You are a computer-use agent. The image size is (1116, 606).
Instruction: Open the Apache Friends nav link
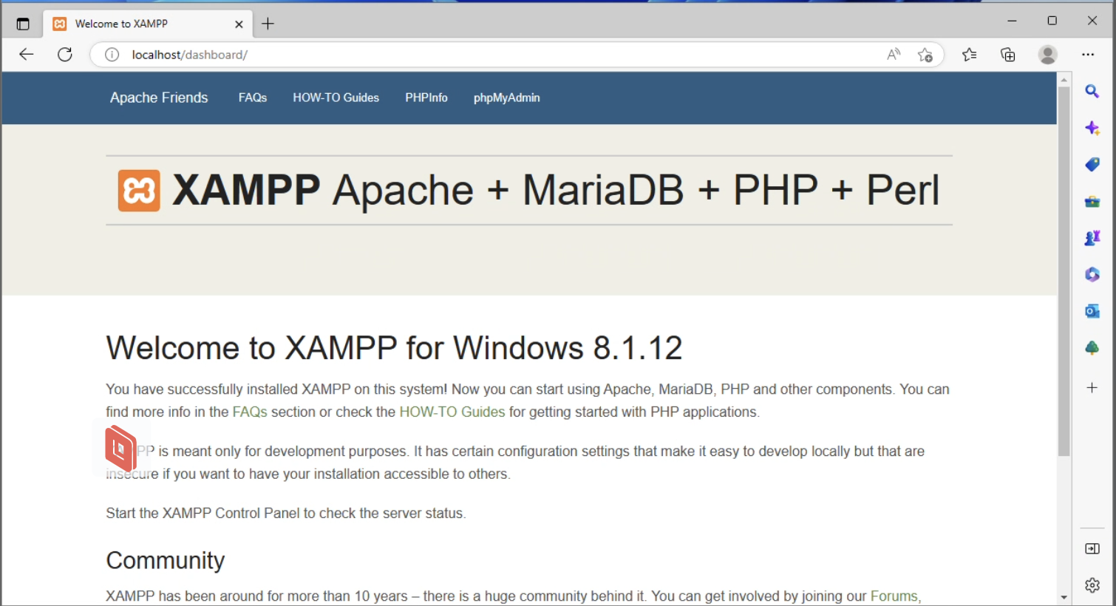point(159,98)
